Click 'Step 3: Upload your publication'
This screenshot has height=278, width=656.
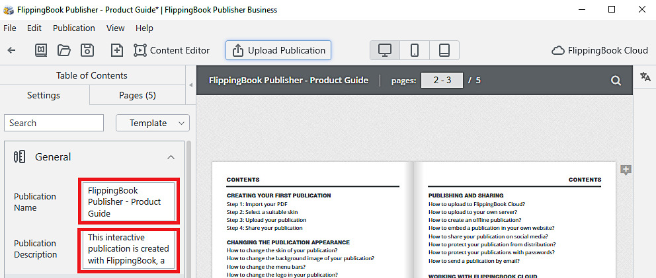coord(266,220)
